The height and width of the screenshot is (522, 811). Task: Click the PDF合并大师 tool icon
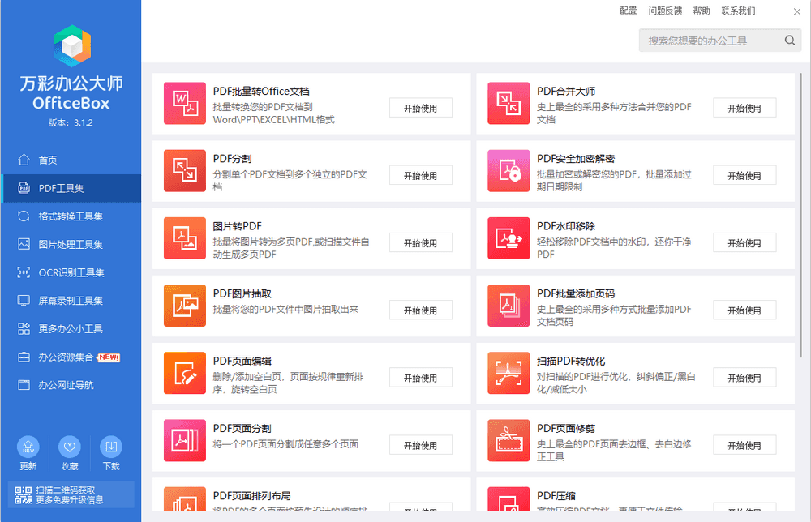[508, 104]
